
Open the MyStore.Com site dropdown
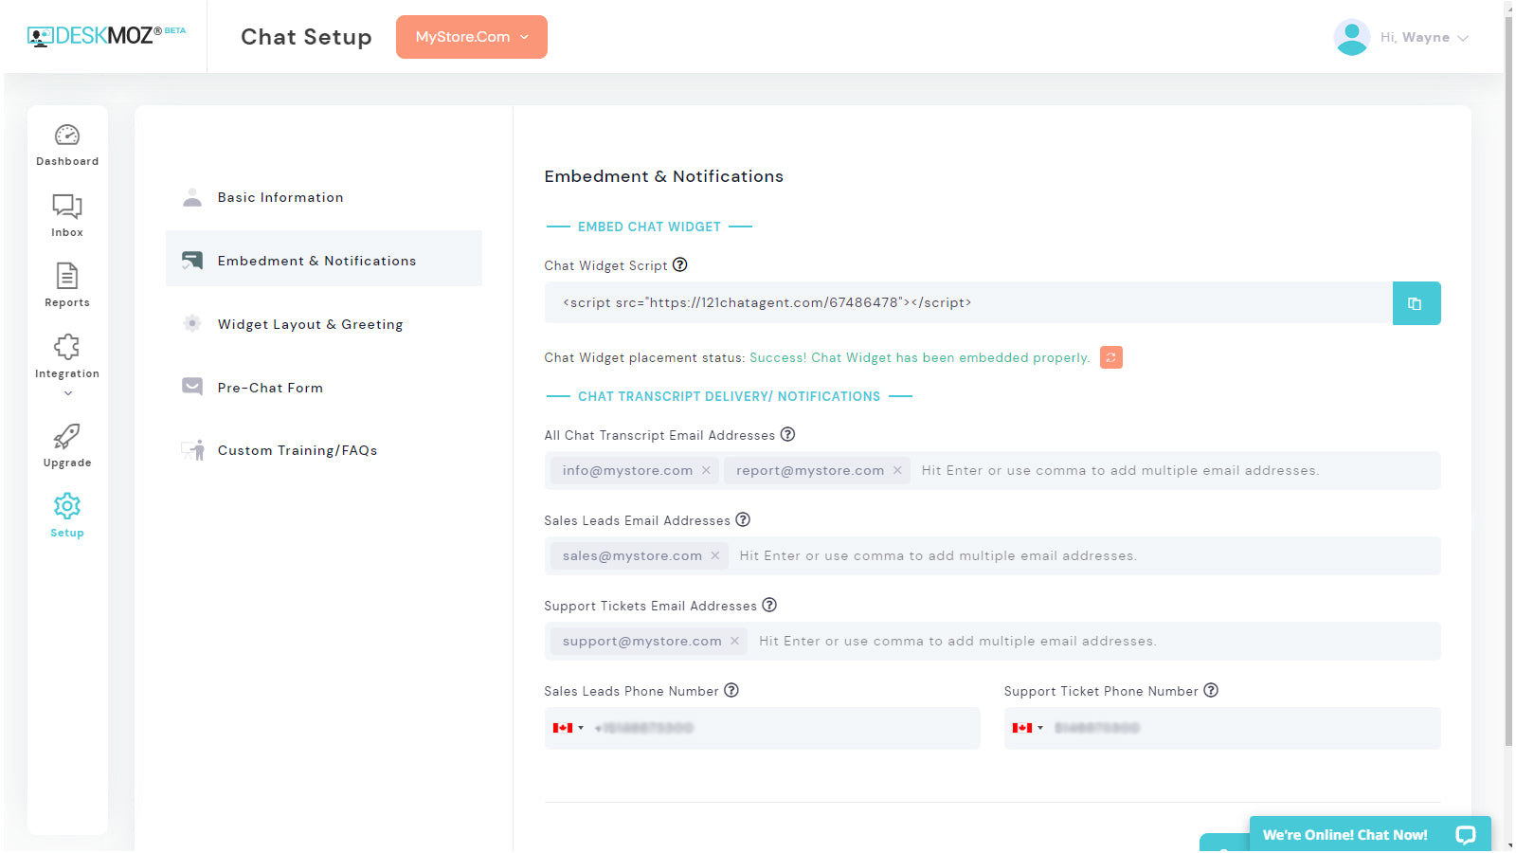point(471,37)
